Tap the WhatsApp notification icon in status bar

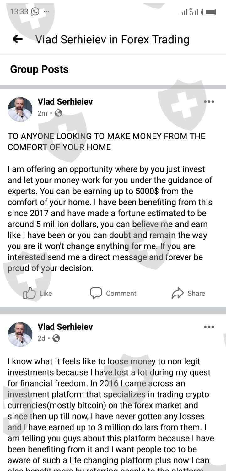click(x=35, y=12)
